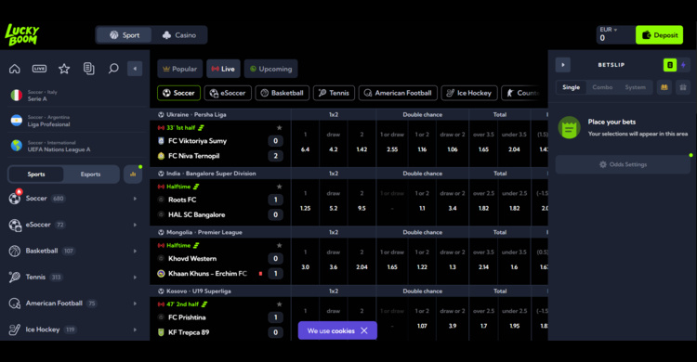Viewport: 697px width, 362px height.
Task: Click the green Deposit button
Action: coord(659,34)
